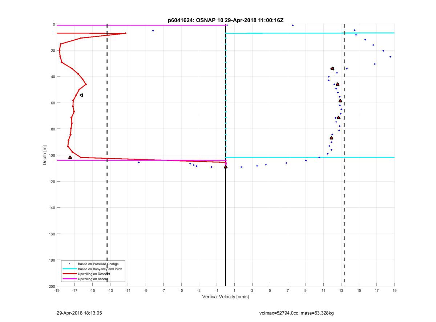Click the x-axis tick label 19

(x=395, y=291)
